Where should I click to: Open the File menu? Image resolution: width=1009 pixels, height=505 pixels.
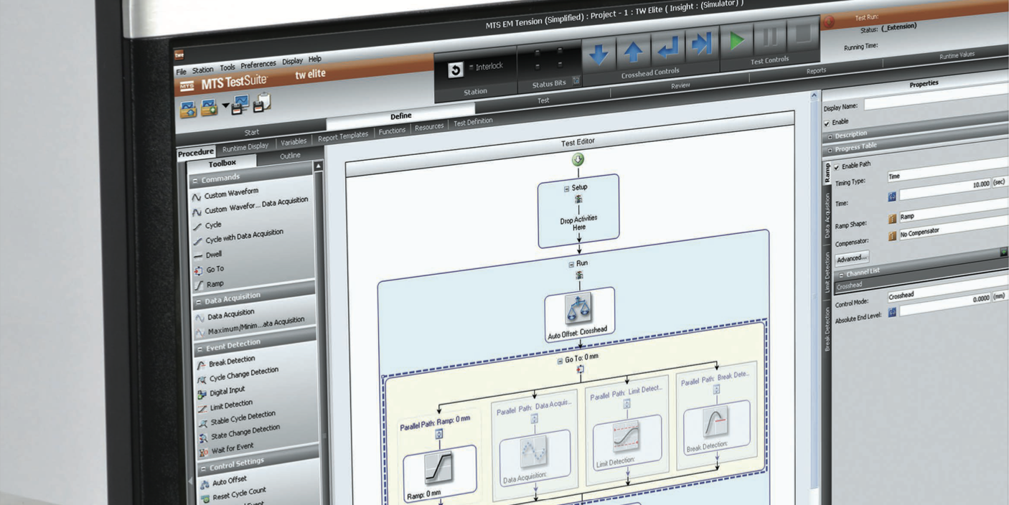(x=181, y=72)
